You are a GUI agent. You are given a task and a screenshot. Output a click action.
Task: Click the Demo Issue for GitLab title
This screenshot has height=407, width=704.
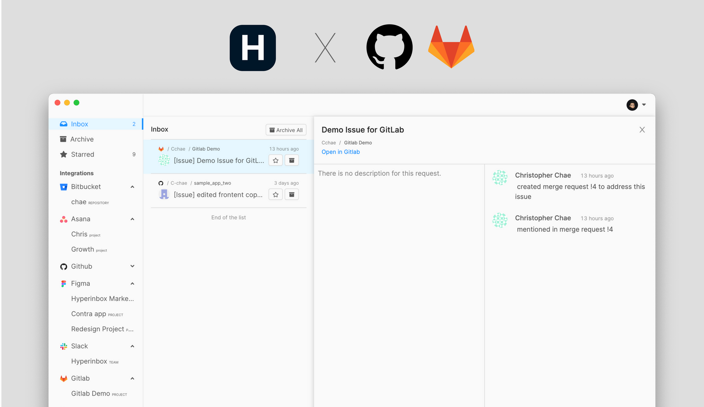click(363, 130)
